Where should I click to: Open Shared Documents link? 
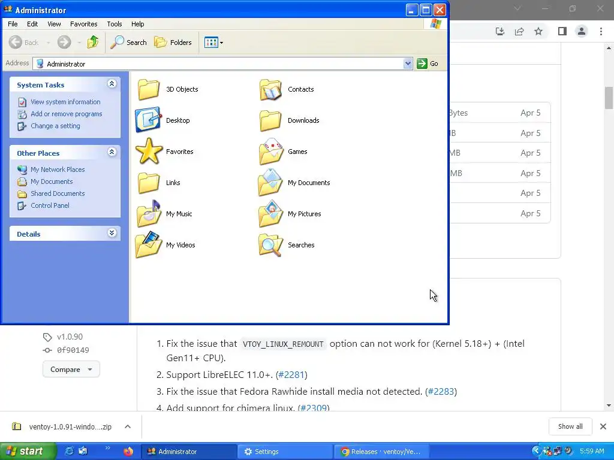pos(58,193)
